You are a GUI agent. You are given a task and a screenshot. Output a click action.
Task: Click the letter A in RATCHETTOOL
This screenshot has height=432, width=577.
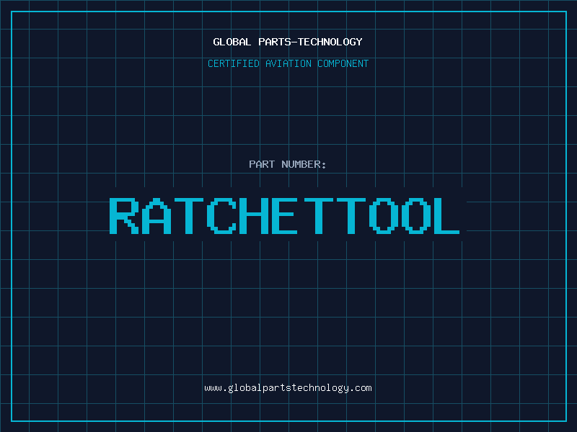tap(156, 216)
